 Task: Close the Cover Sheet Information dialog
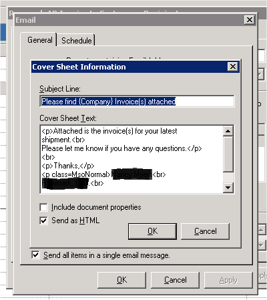click(233, 67)
